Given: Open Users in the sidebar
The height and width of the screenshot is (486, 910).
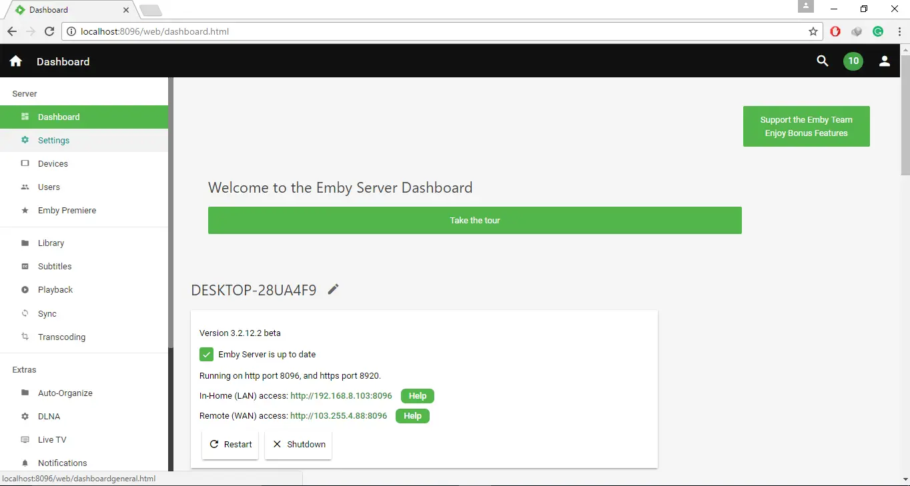Looking at the screenshot, I should click(x=84, y=187).
